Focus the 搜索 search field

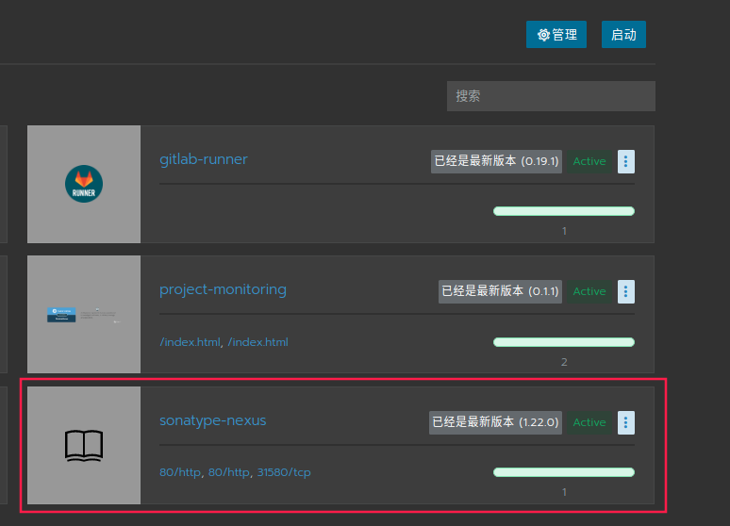[551, 96]
